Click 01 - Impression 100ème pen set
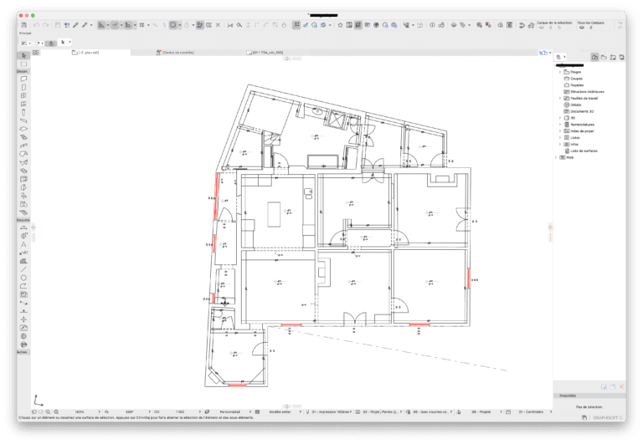This screenshot has width=643, height=444. point(329,411)
